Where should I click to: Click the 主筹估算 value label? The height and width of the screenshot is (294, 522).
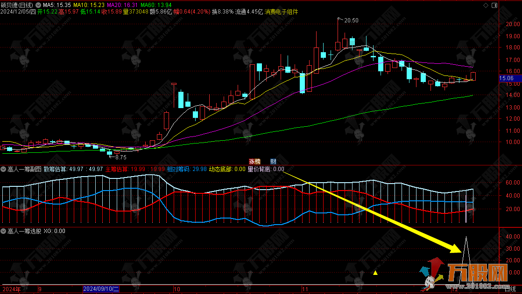[x=135, y=169]
